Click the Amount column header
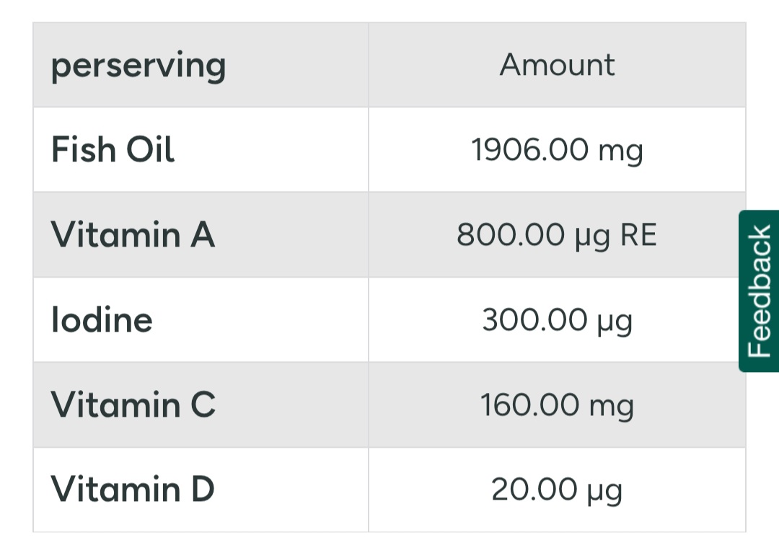The height and width of the screenshot is (553, 779). click(557, 65)
